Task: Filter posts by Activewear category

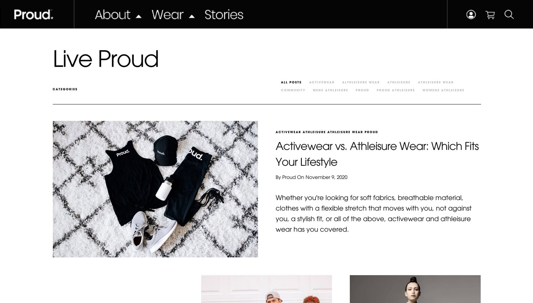Action: [322, 82]
